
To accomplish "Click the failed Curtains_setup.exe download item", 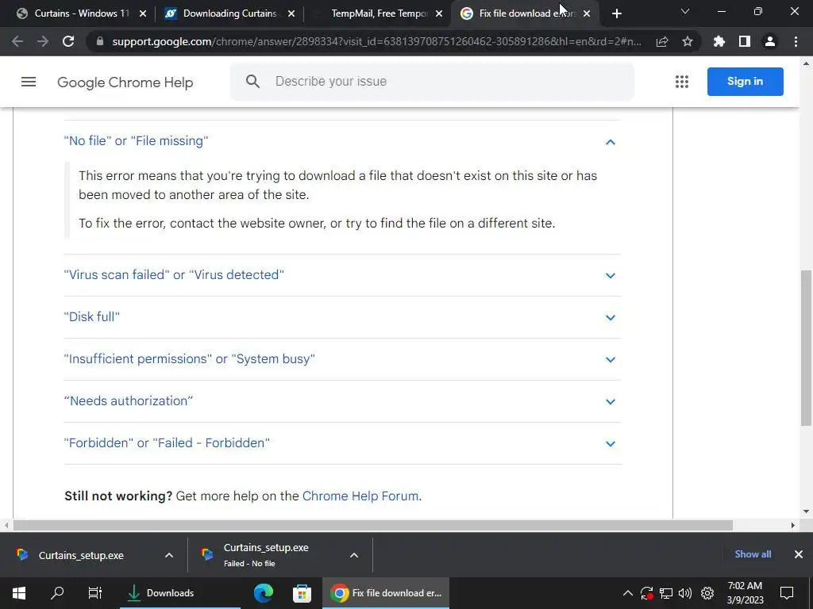I will pyautogui.click(x=266, y=554).
